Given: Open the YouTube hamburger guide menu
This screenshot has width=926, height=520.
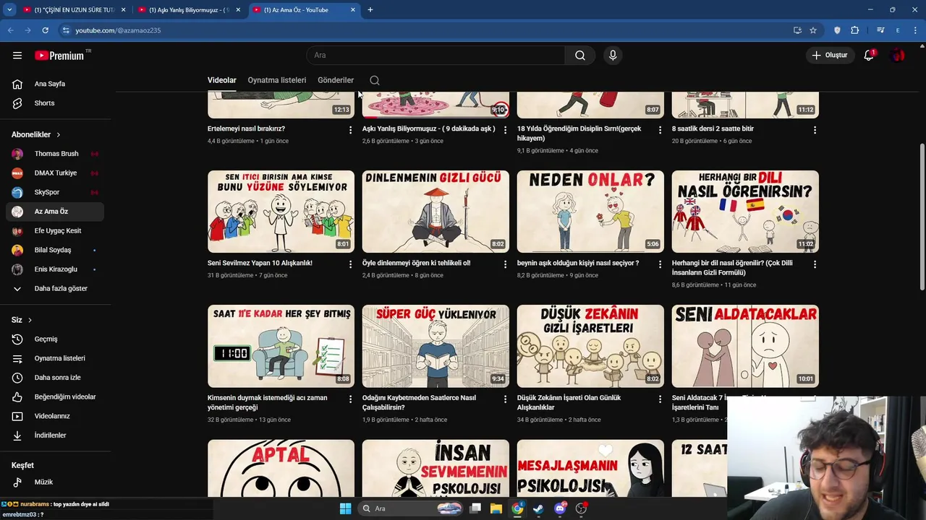Looking at the screenshot, I should [17, 56].
